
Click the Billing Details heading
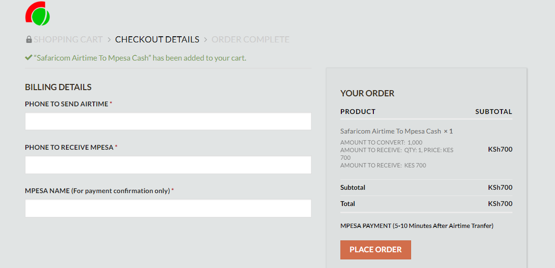(58, 87)
